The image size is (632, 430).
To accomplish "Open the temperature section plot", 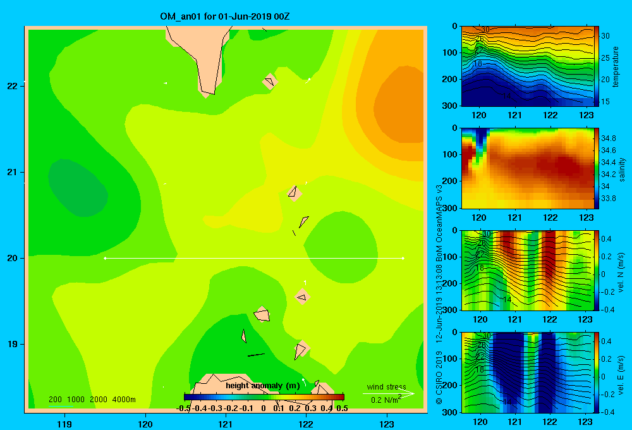I will (528, 66).
